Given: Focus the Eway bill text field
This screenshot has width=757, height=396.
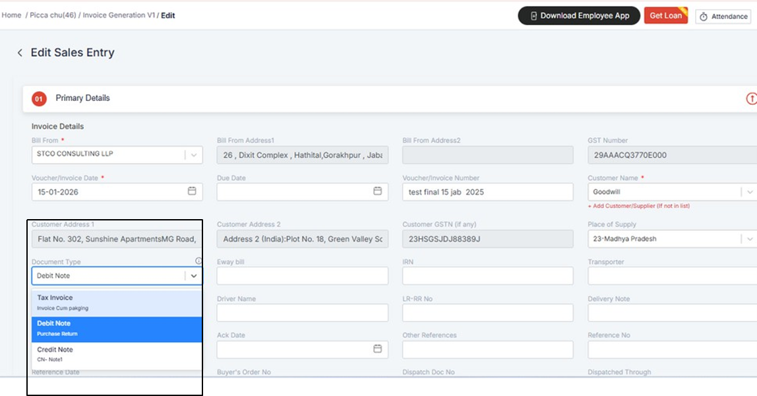Looking at the screenshot, I should click(302, 276).
